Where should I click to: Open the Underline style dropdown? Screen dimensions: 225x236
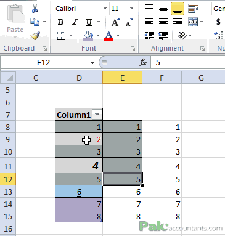point(99,22)
